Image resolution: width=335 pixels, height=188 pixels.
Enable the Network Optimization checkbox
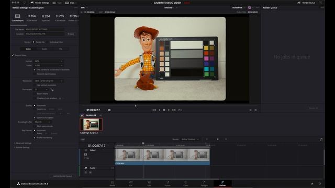(35, 74)
